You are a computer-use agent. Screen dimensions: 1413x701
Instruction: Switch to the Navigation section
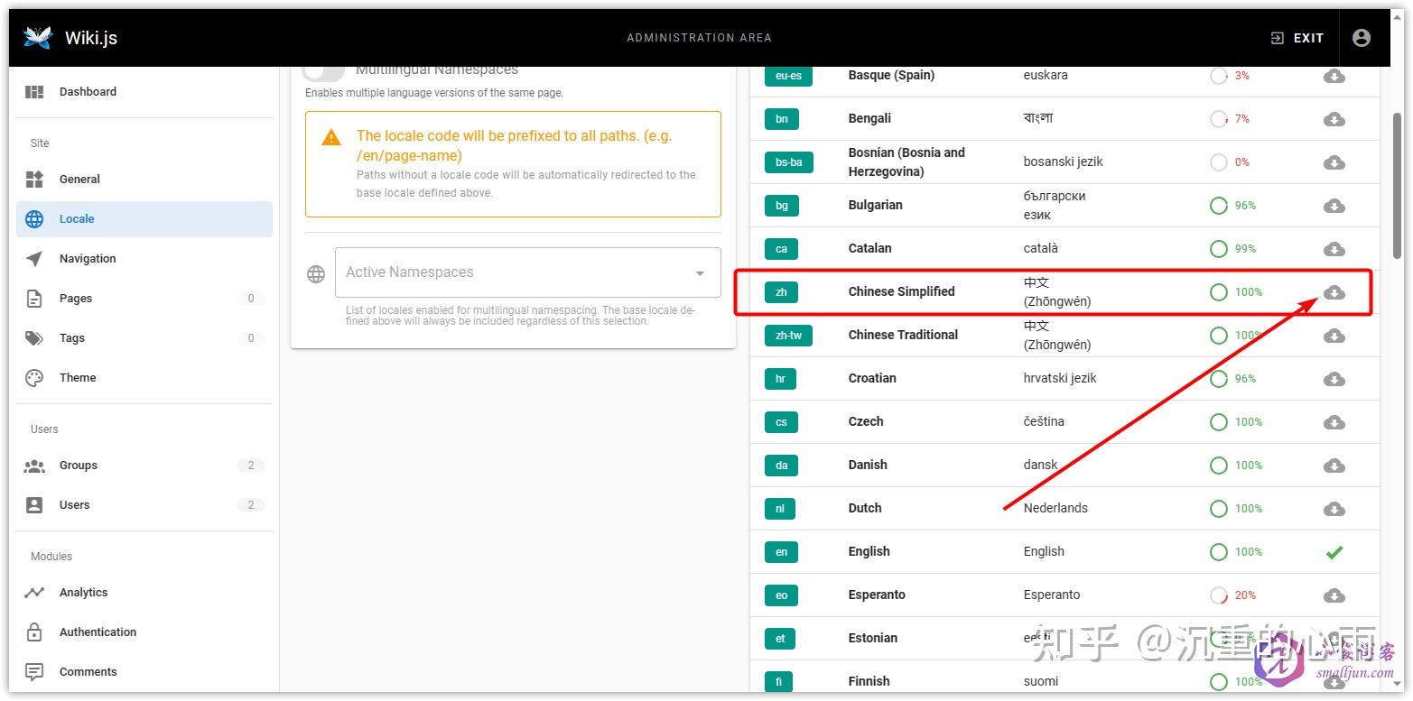[87, 258]
